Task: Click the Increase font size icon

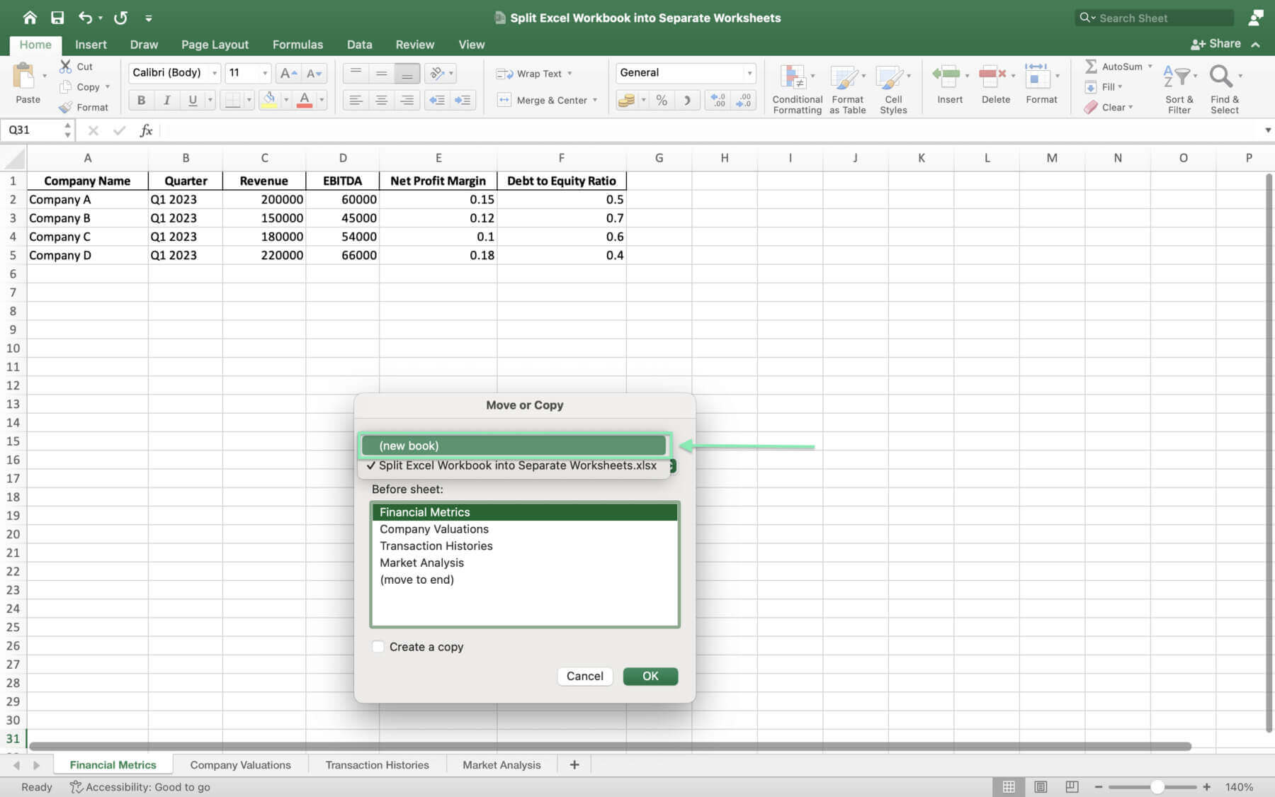Action: point(288,73)
